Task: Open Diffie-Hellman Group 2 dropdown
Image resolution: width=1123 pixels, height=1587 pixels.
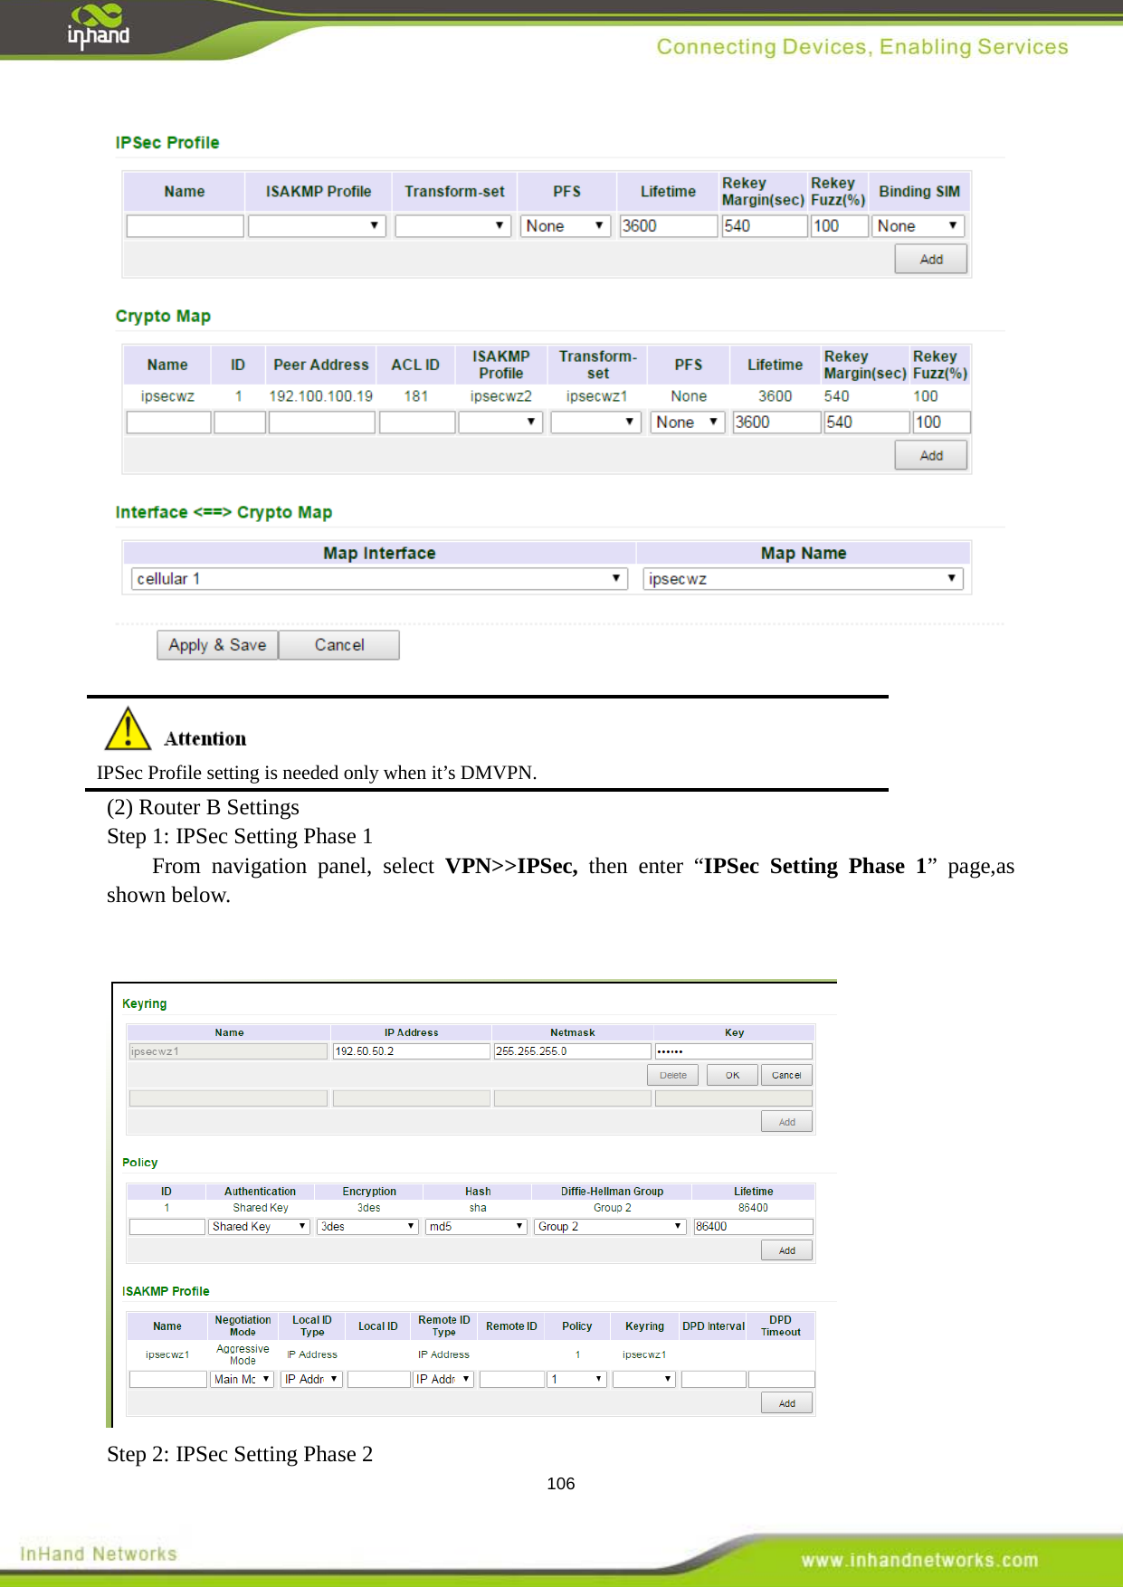Action: (611, 1226)
